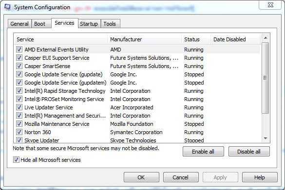
Task: Uncheck AMD External Events Utility service
Action: click(19, 49)
